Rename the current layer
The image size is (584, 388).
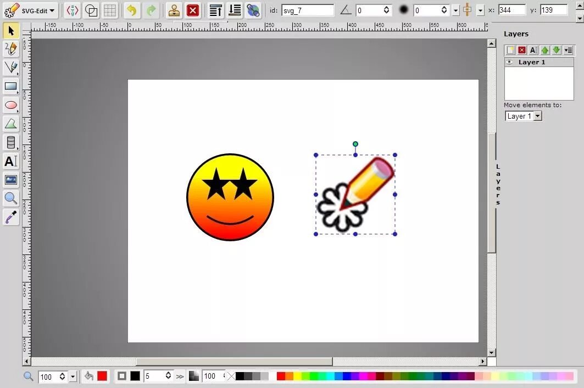pos(533,50)
